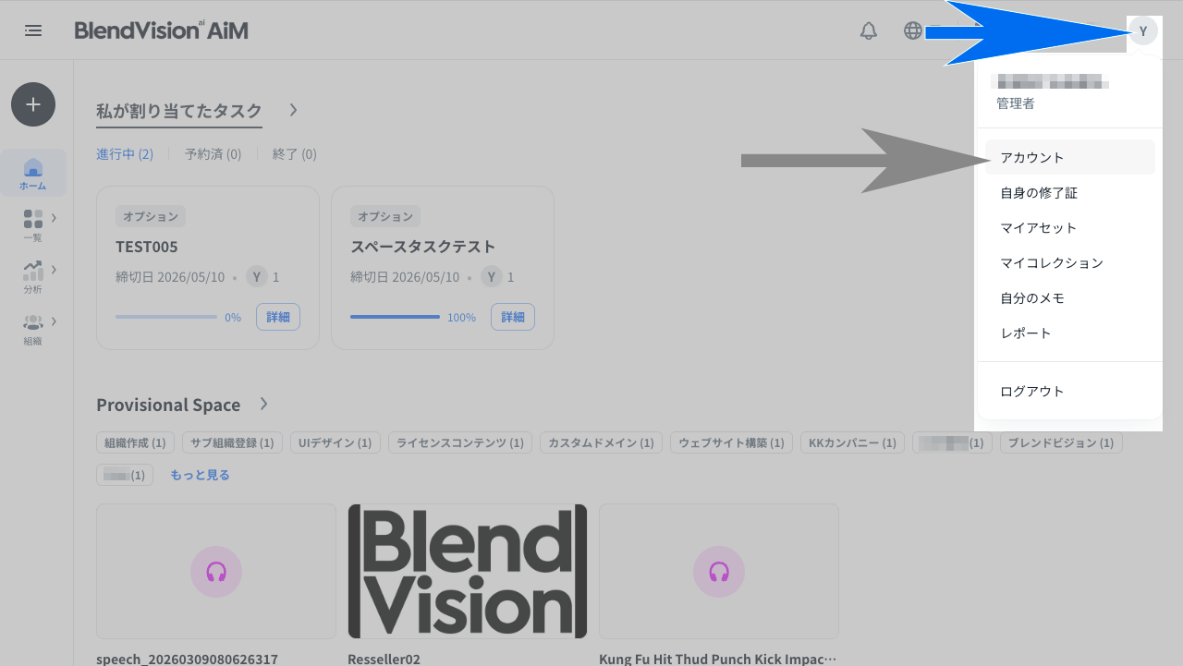Open the 一覧 sidebar section

32,224
